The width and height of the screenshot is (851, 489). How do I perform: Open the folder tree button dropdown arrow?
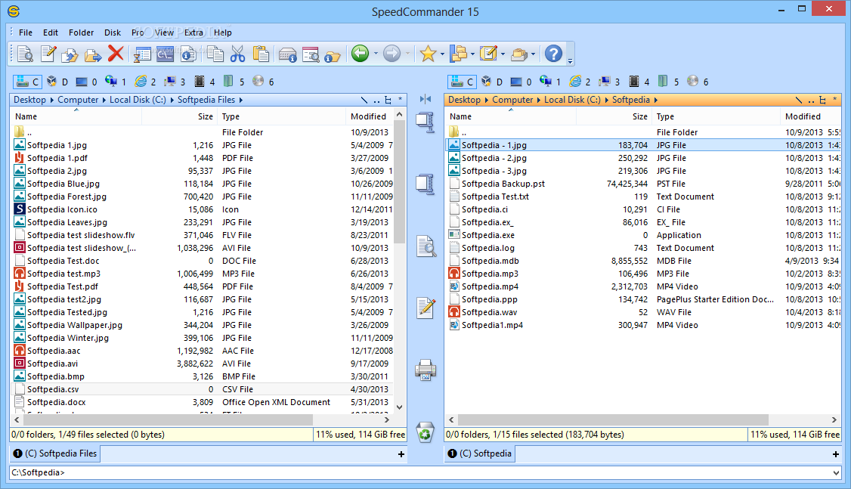click(x=472, y=54)
